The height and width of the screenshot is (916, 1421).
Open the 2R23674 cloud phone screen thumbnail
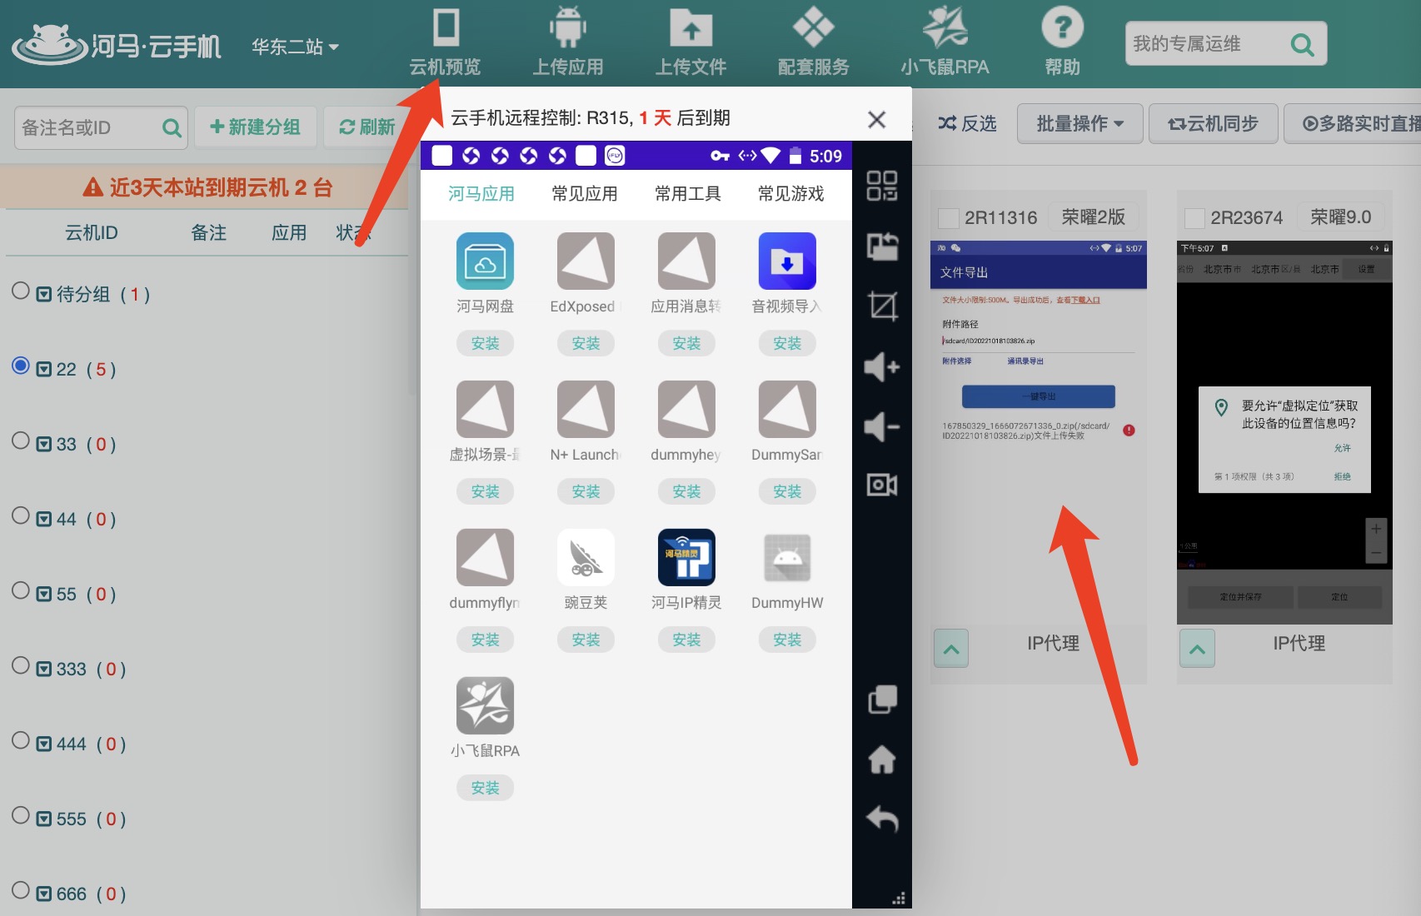(x=1284, y=432)
